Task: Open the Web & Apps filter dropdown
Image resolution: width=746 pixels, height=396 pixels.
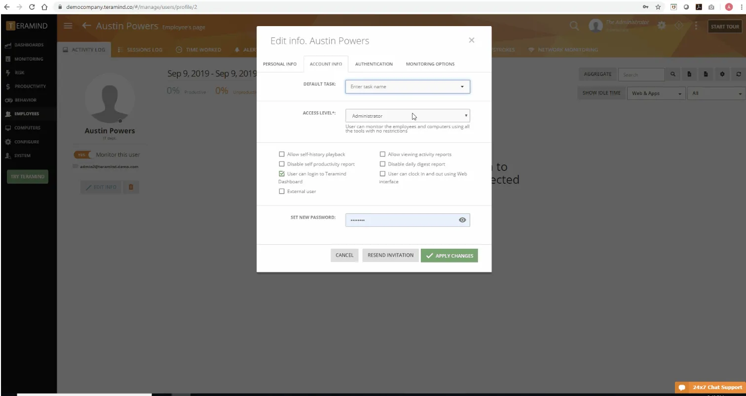Action: (x=656, y=93)
